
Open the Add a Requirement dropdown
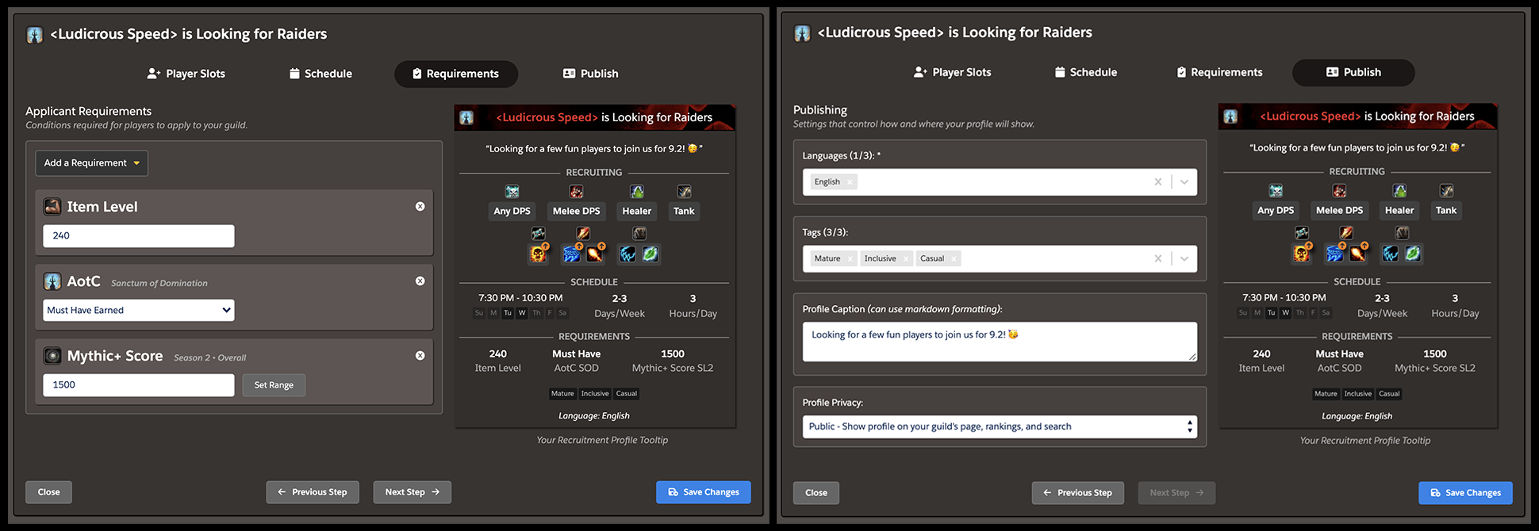click(x=91, y=163)
